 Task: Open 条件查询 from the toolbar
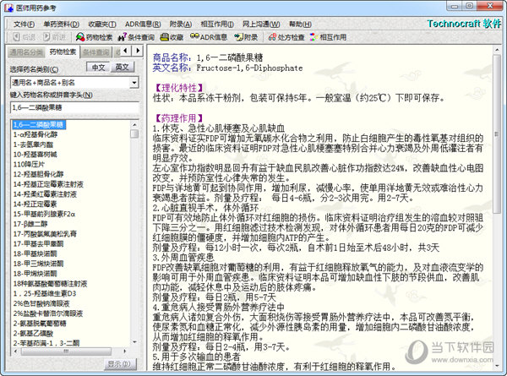tap(137, 37)
